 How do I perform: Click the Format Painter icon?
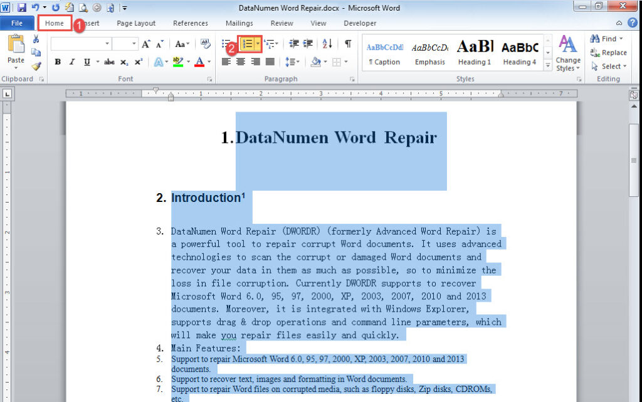point(36,66)
